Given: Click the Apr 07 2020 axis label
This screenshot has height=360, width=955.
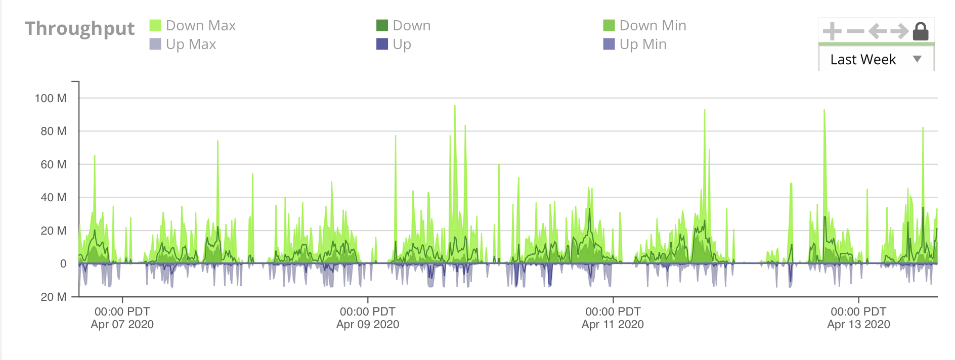Looking at the screenshot, I should click(122, 324).
